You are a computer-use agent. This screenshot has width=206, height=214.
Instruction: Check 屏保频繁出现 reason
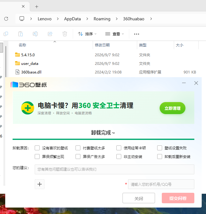[x=37, y=157]
